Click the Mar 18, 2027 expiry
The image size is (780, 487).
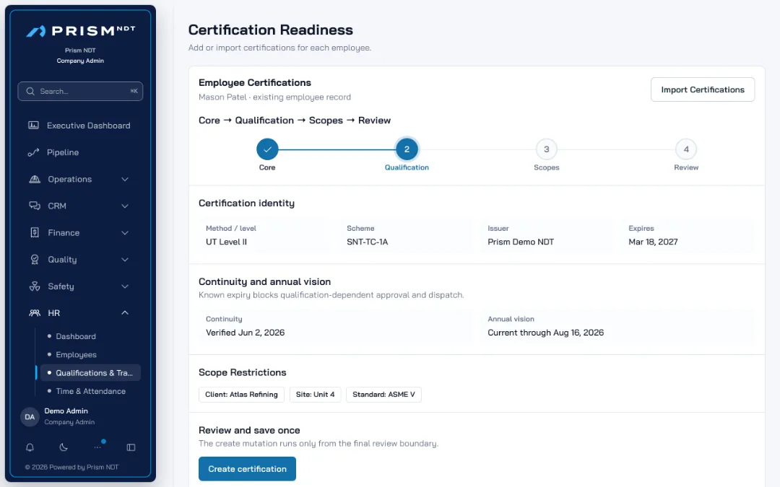point(653,242)
